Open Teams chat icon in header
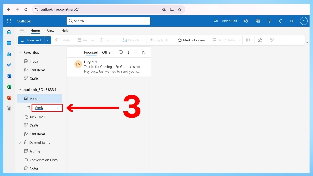The image size is (313, 176). click(x=246, y=21)
